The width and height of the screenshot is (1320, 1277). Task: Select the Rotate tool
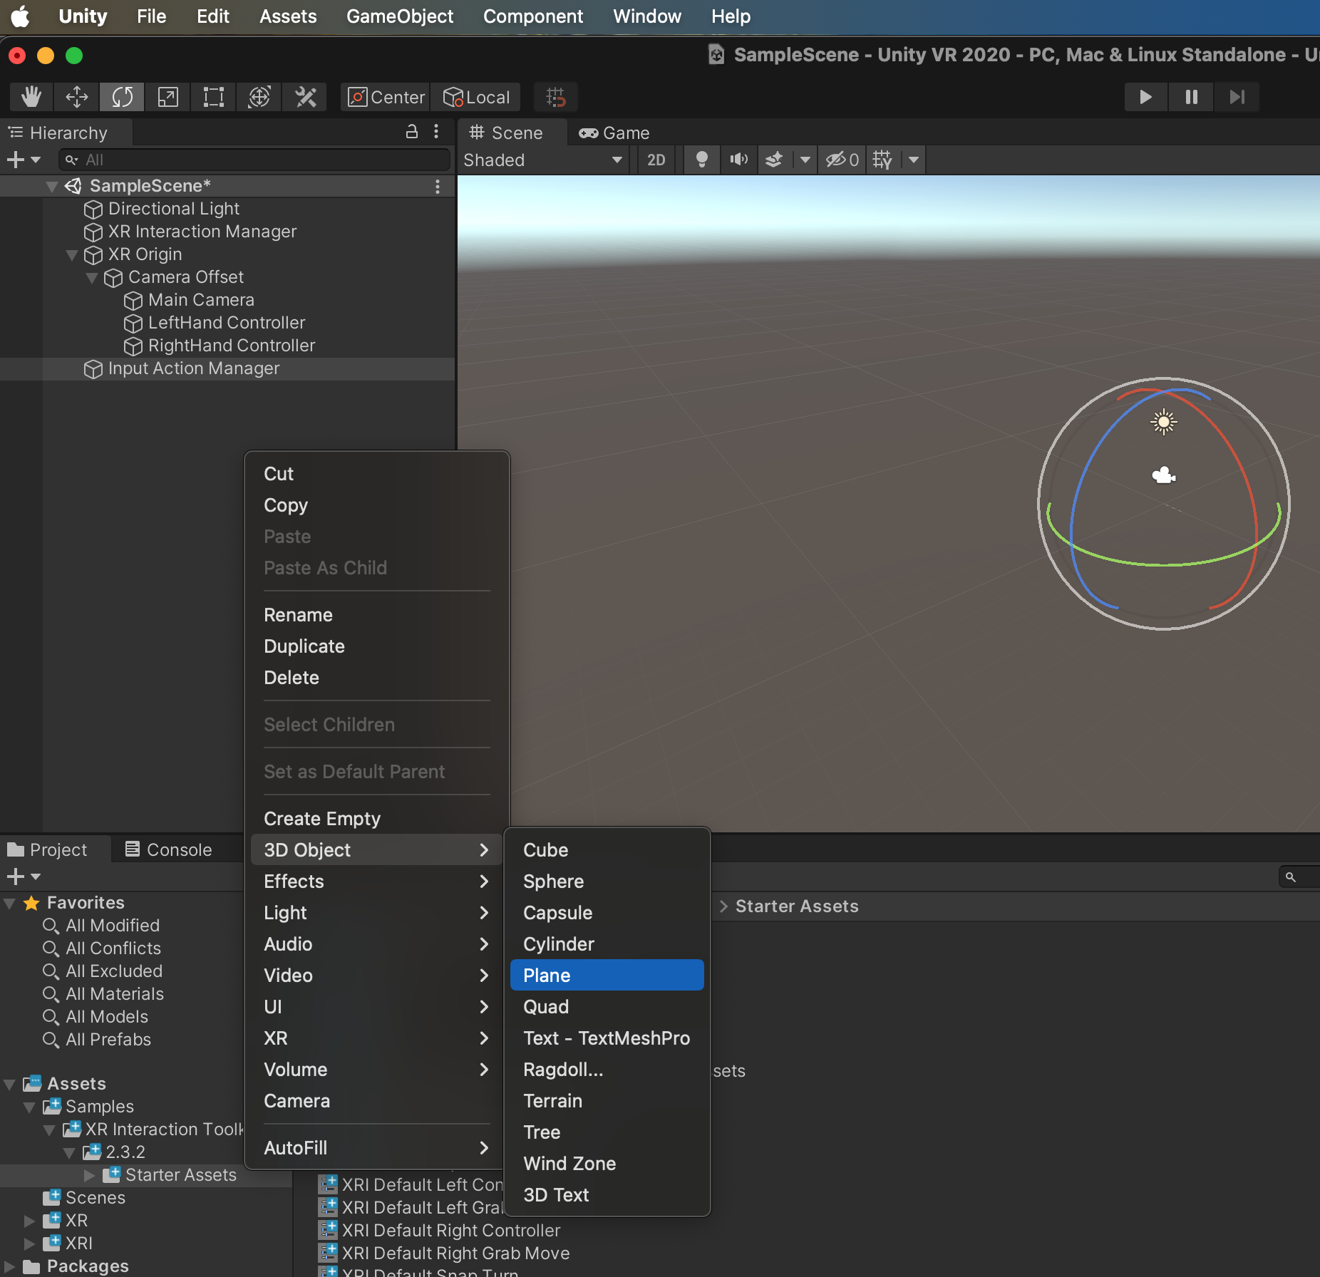[122, 97]
